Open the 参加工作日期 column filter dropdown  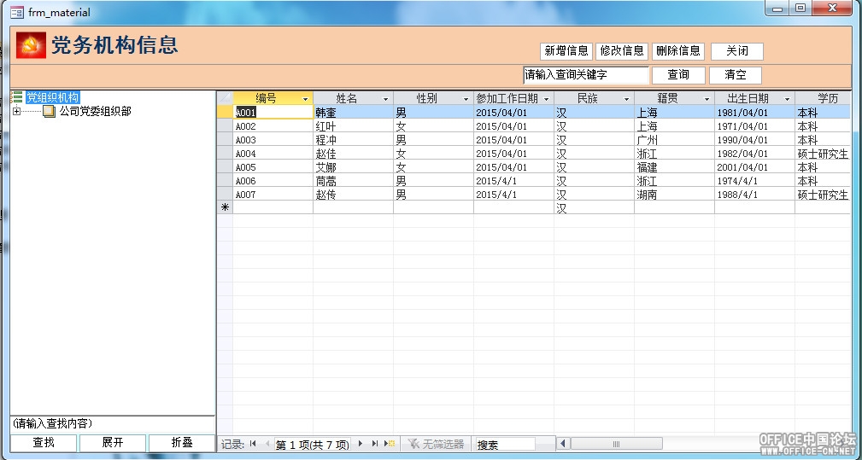[x=547, y=99]
